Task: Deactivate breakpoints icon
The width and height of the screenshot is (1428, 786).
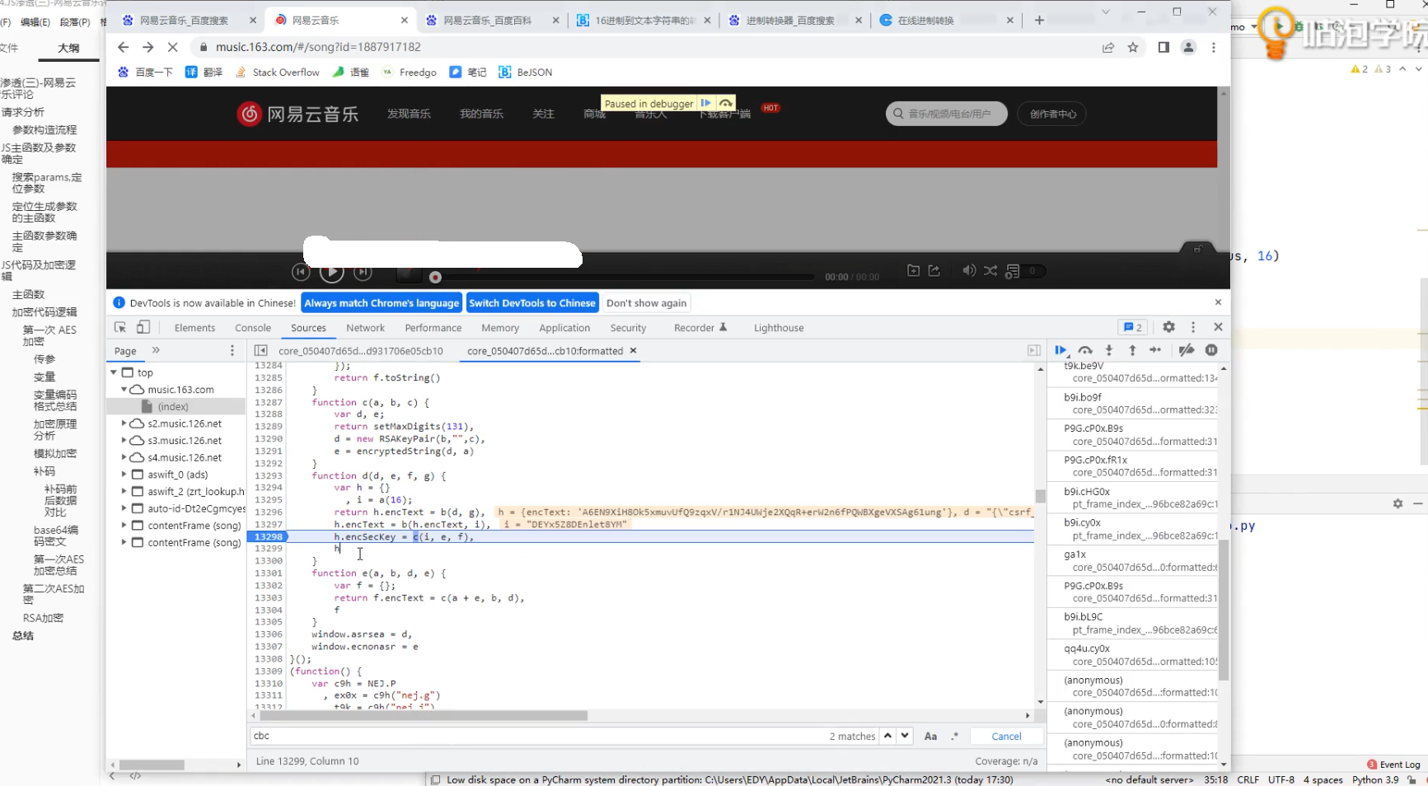Action: (x=1187, y=350)
